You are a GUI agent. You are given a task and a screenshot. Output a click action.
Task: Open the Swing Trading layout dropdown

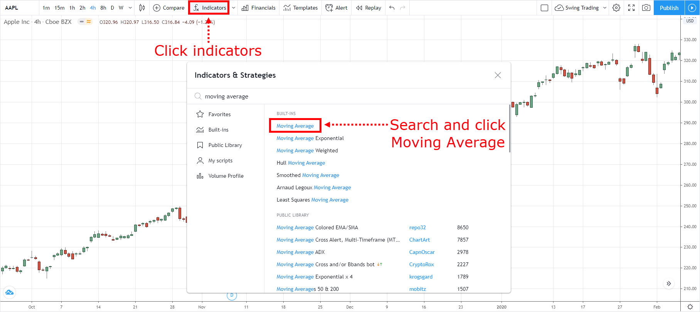[605, 8]
